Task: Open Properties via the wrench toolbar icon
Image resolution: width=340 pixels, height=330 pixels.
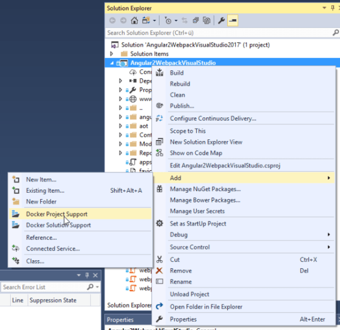Action: [222, 20]
